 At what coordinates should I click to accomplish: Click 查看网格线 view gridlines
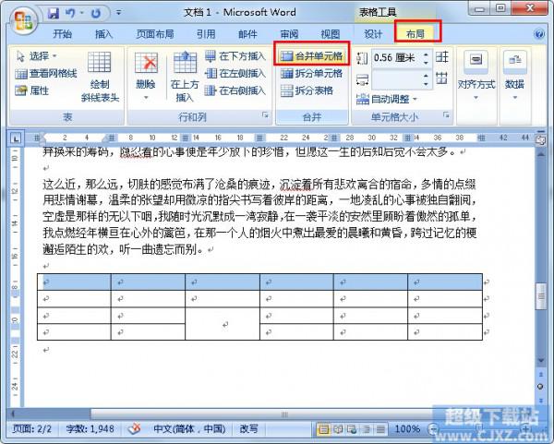pyautogui.click(x=46, y=74)
